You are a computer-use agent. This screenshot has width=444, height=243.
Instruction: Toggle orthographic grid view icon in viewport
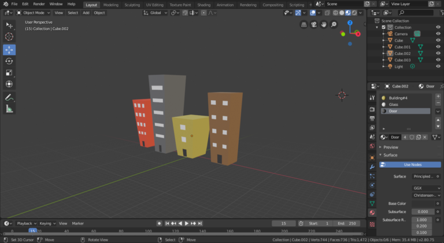tap(305, 24)
